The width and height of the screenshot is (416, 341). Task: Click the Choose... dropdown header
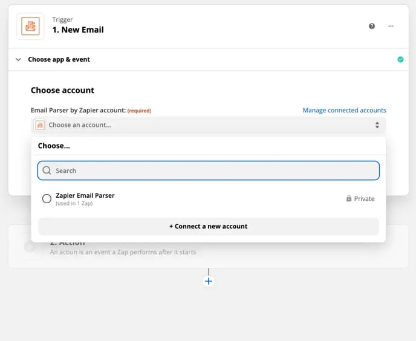click(54, 146)
